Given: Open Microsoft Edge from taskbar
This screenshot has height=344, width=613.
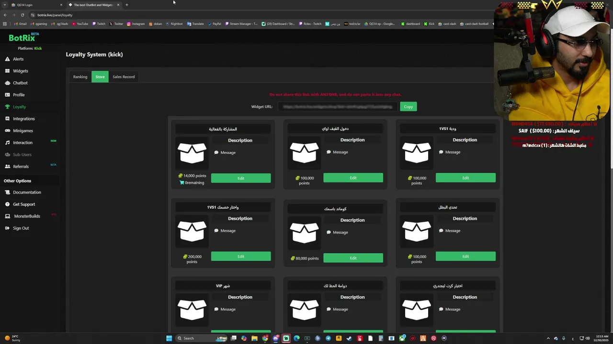Looking at the screenshot, I should tap(296, 338).
